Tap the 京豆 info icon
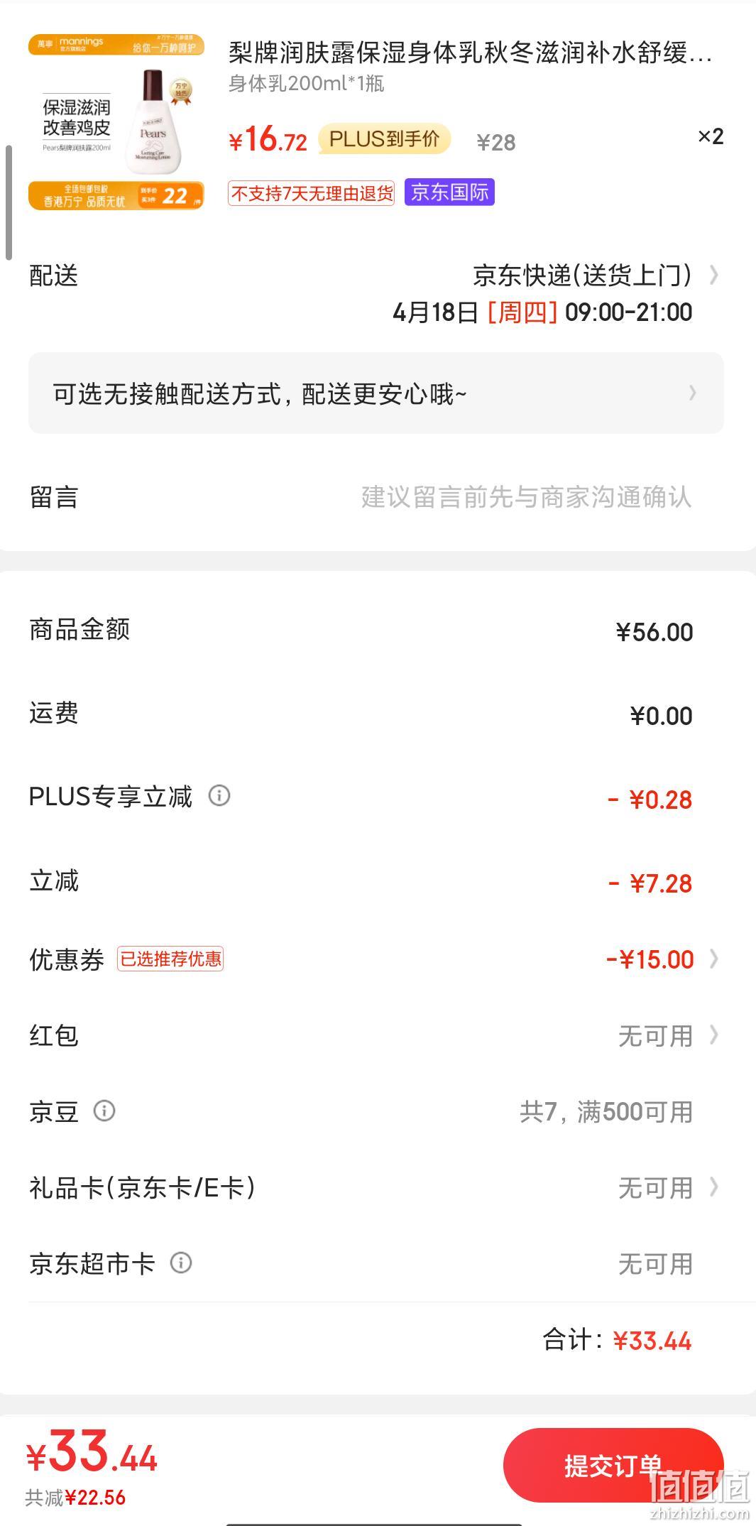756x1526 pixels. [104, 1111]
